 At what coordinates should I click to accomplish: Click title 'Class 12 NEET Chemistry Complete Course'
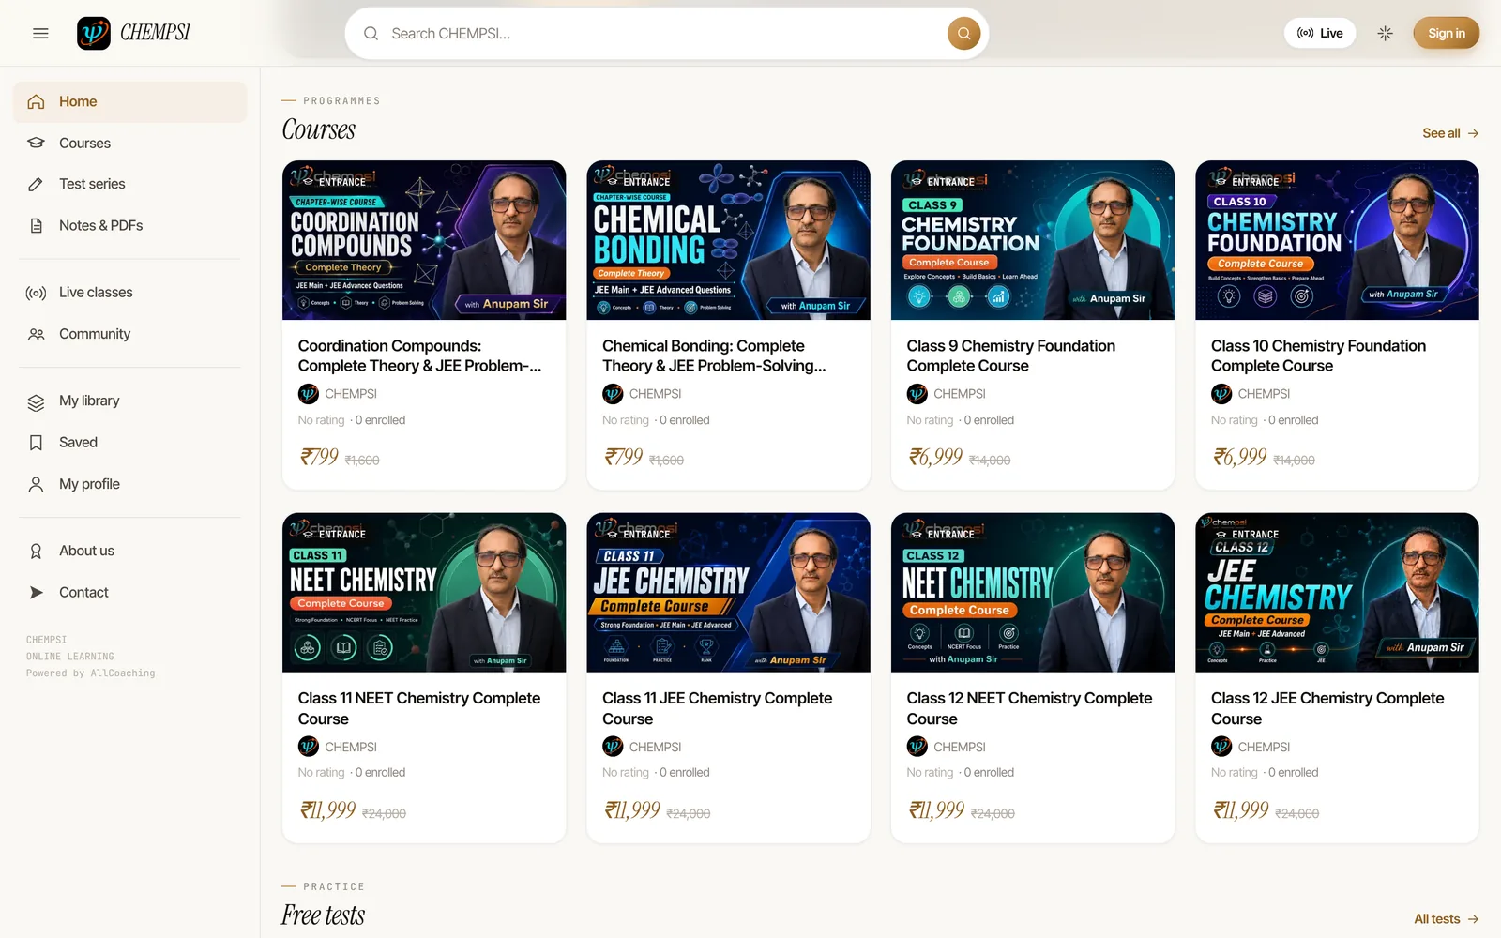(x=1029, y=709)
